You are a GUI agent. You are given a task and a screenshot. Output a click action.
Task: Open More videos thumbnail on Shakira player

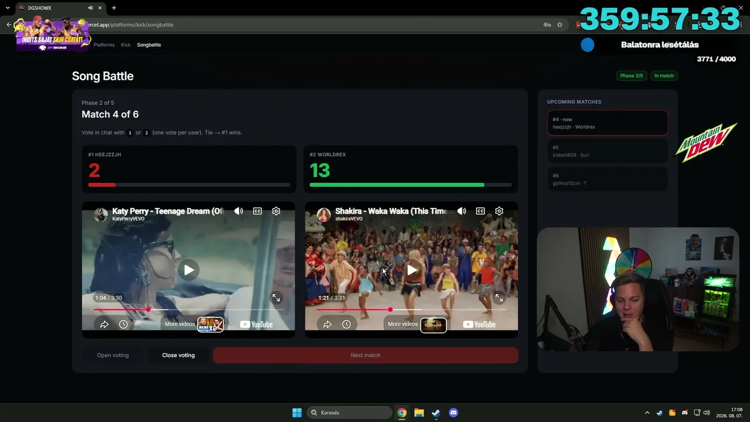click(434, 325)
